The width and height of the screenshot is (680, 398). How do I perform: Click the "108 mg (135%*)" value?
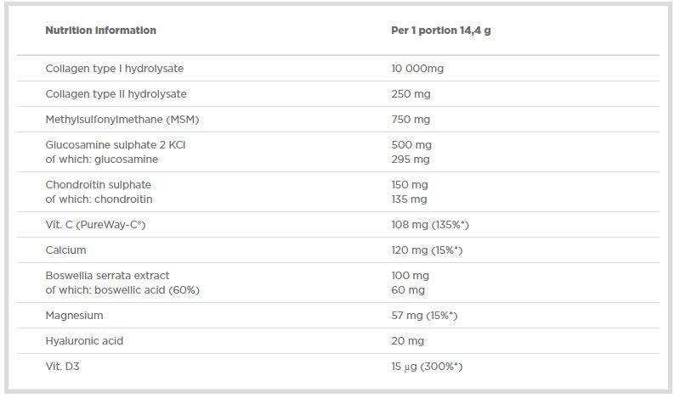coord(429,225)
